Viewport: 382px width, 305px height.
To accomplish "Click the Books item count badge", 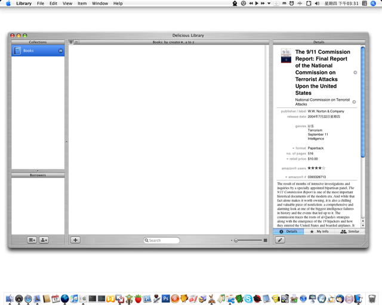I will coord(60,51).
